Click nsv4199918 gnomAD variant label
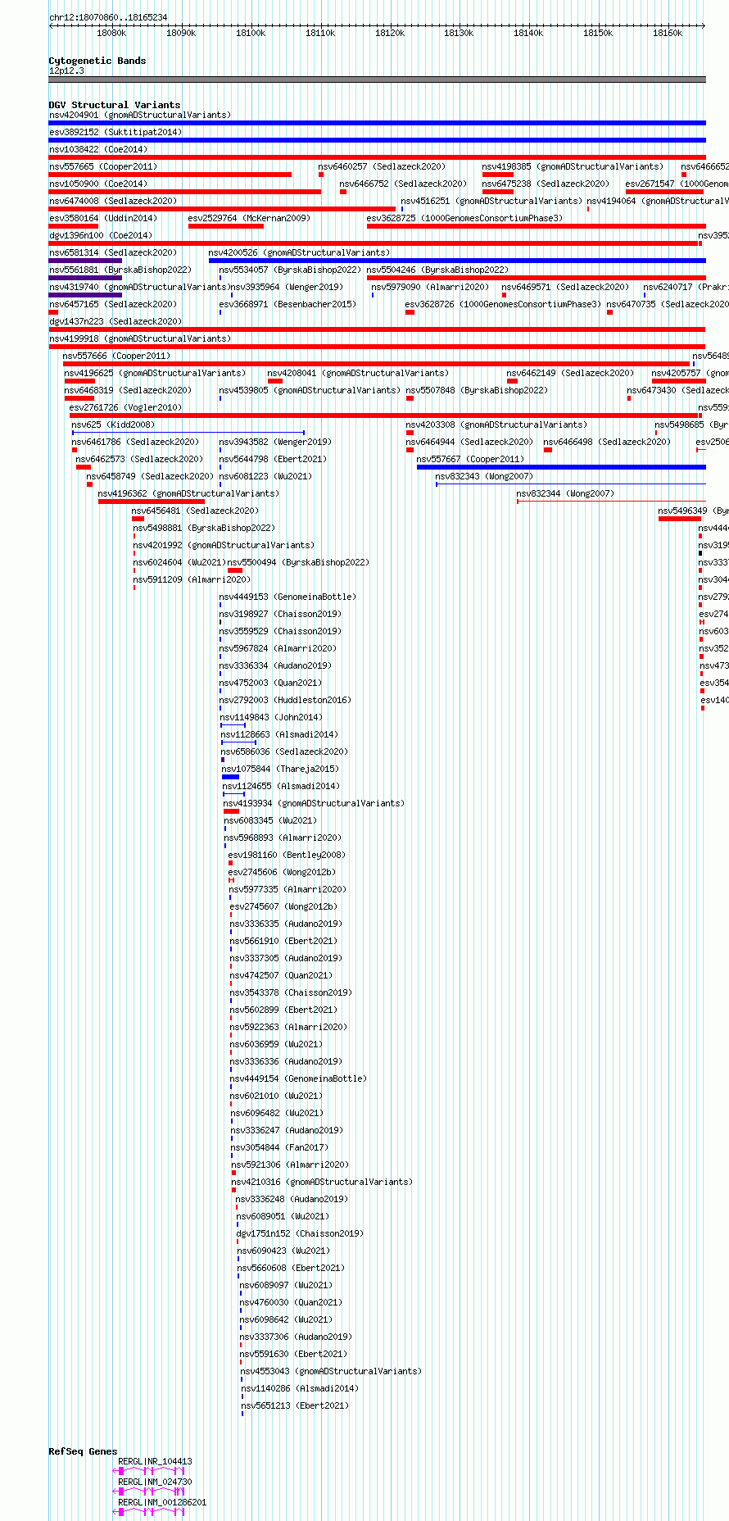 coord(140,338)
